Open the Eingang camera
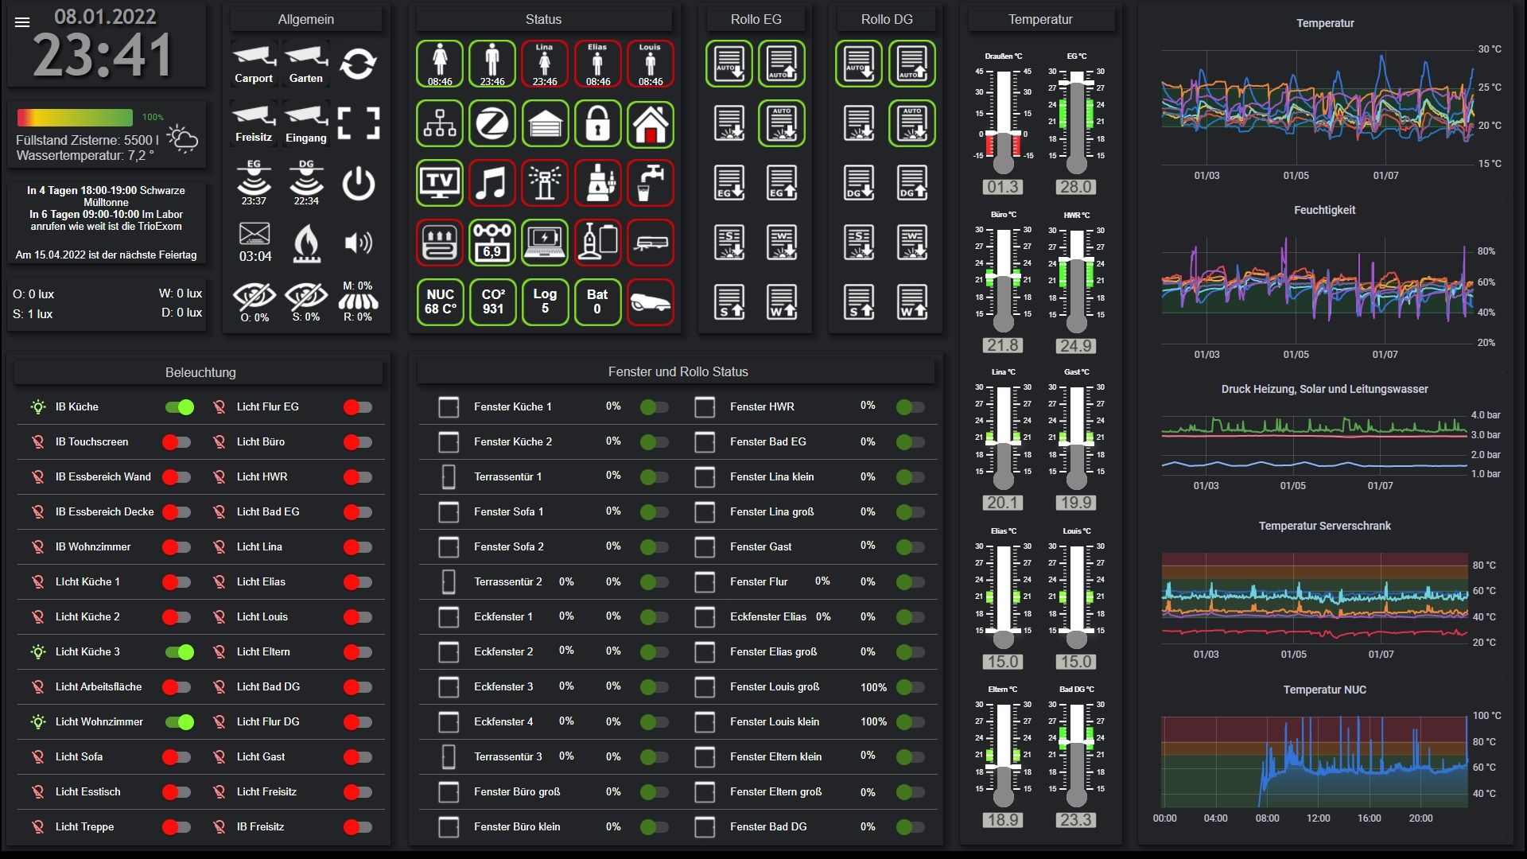Screen dimensions: 1527x859 [306, 123]
